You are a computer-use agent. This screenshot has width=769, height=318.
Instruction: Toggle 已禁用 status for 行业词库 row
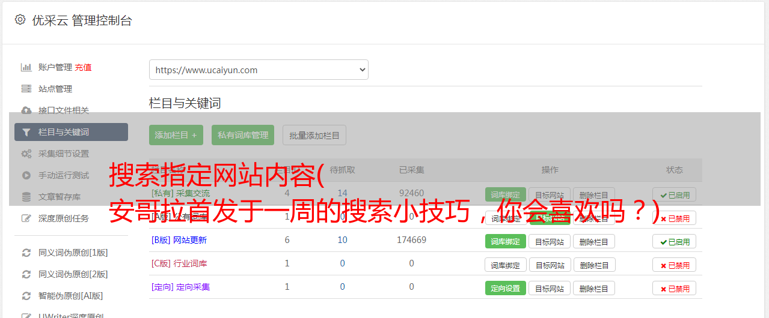(675, 265)
